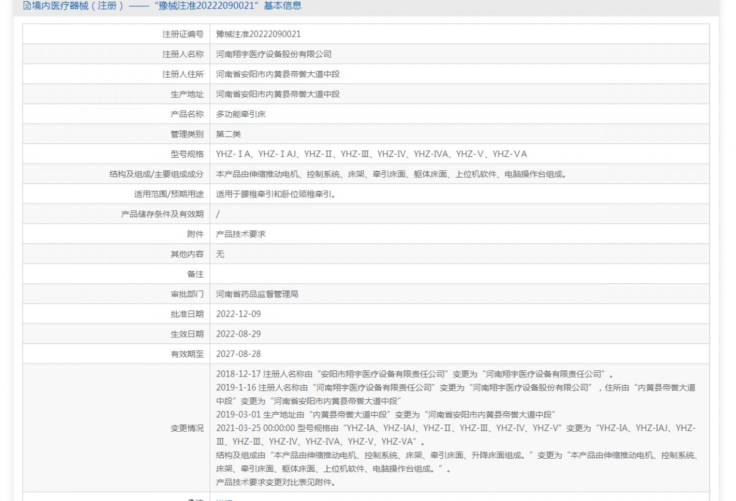Click the 产品名称 label cell

(117, 114)
